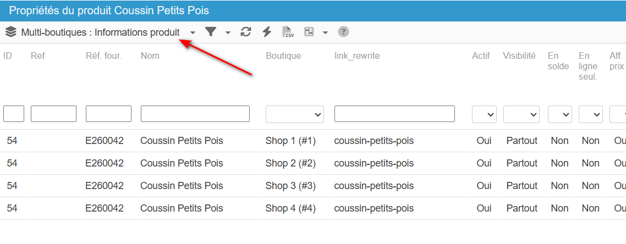Open help with the question mark icon
Viewport: 626px width, 244px height.
343,32
